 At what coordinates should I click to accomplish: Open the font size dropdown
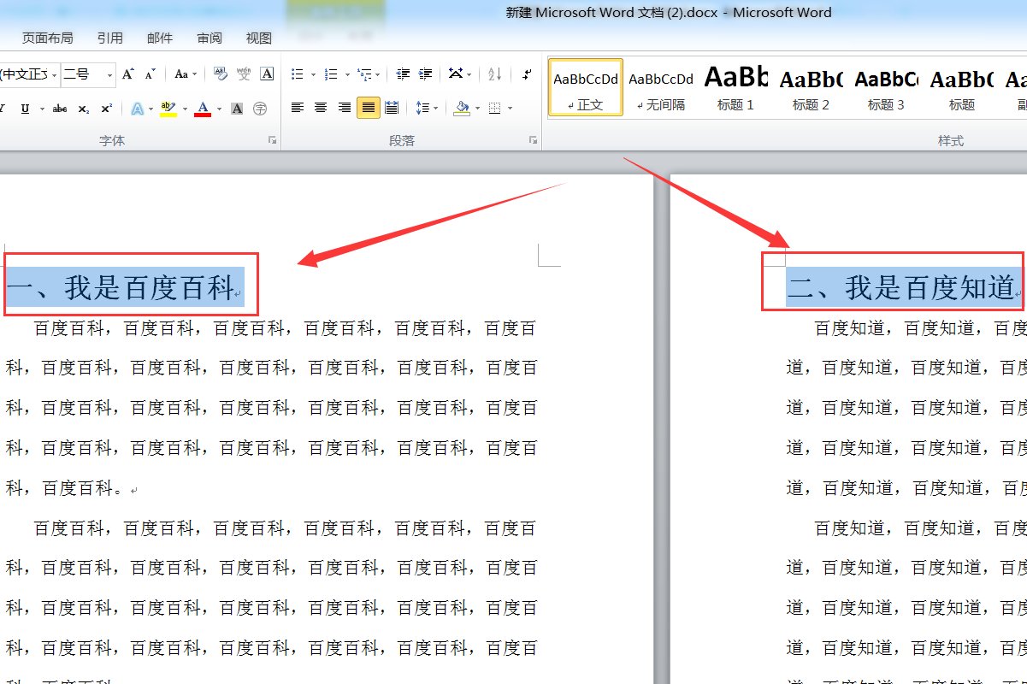tap(109, 74)
